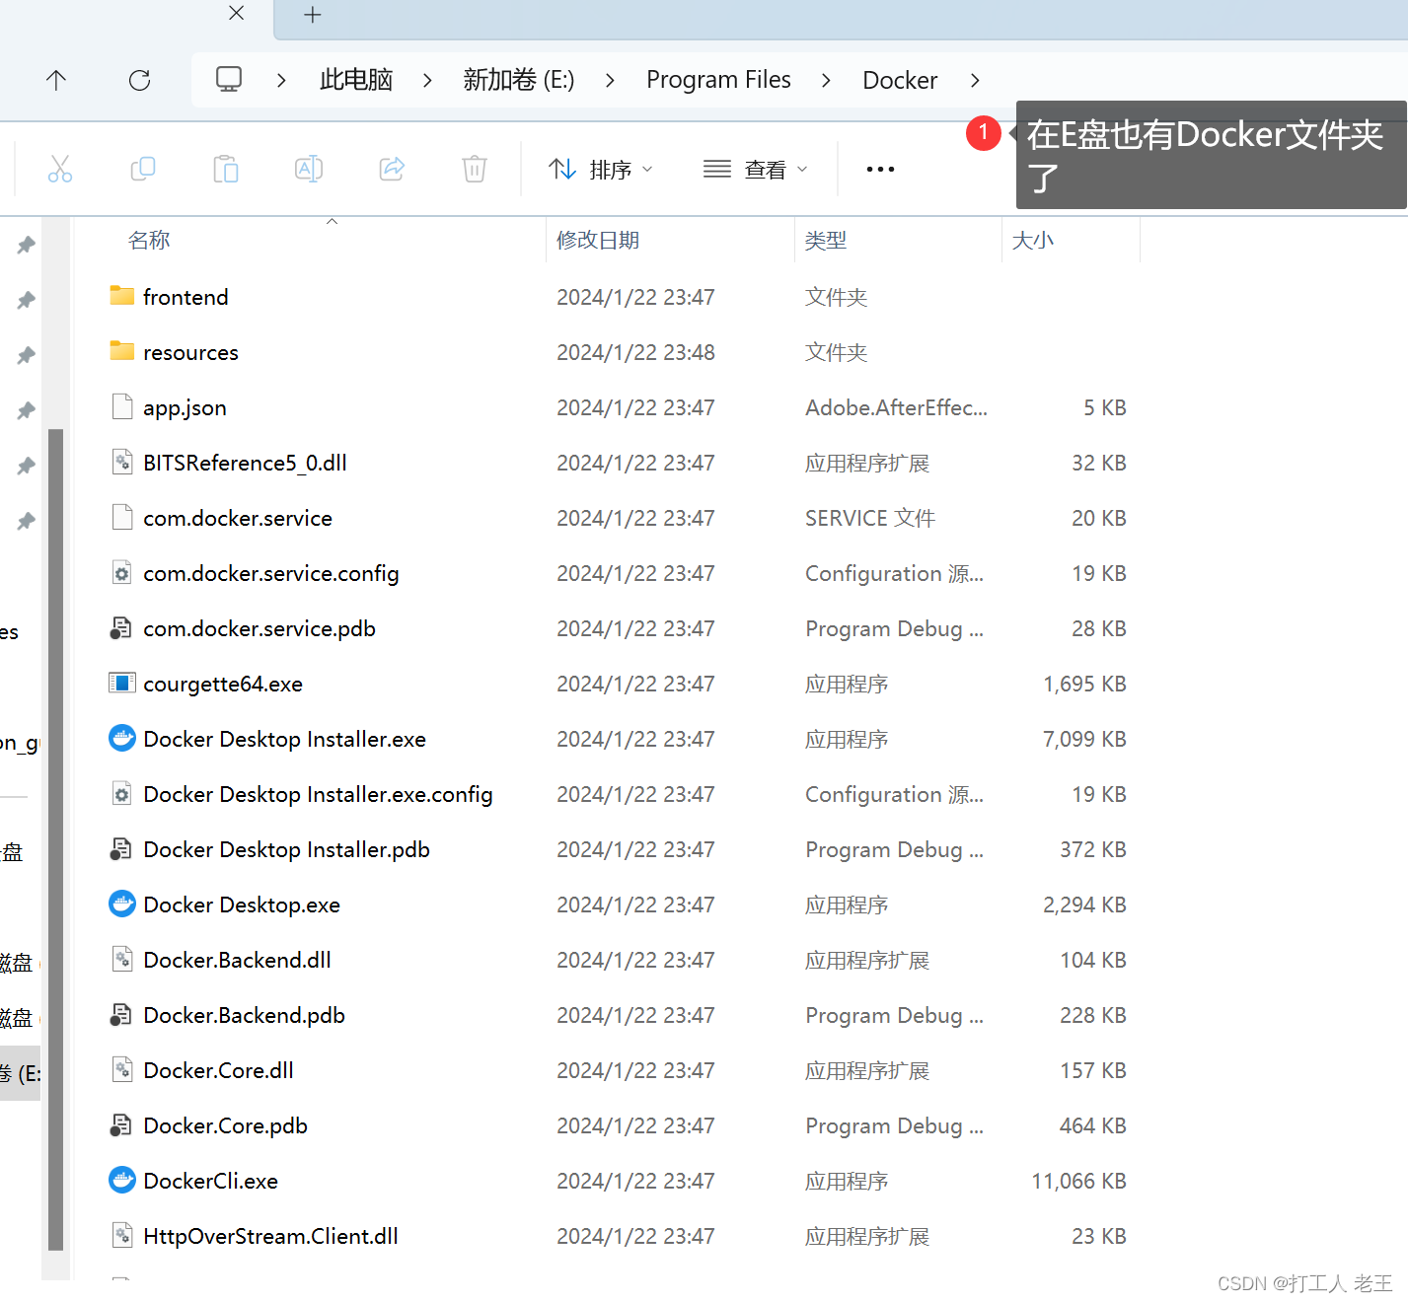Click the Copy toolbar icon
This screenshot has height=1303, width=1408.
[143, 169]
